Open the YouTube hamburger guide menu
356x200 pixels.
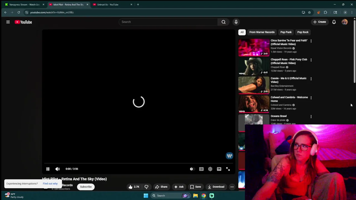point(8,22)
